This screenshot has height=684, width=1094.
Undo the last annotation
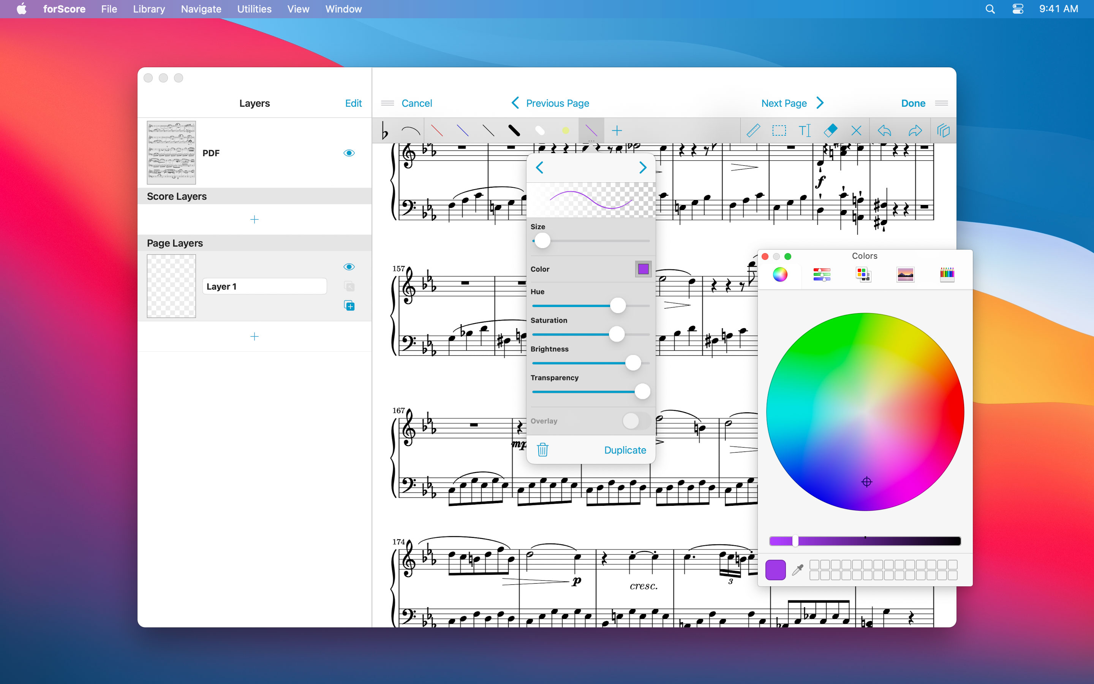coord(885,131)
